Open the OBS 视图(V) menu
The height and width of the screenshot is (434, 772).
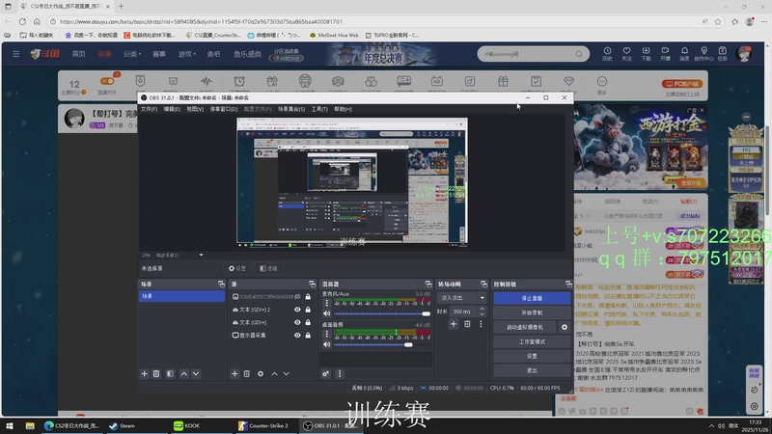point(195,109)
